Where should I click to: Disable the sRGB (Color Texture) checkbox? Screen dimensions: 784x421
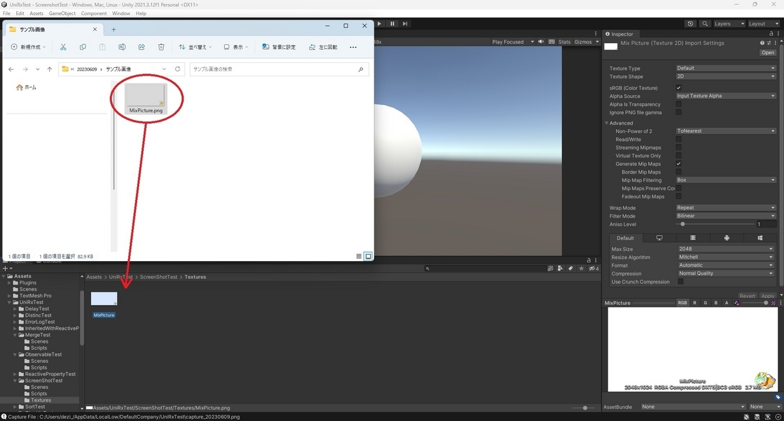(x=680, y=87)
